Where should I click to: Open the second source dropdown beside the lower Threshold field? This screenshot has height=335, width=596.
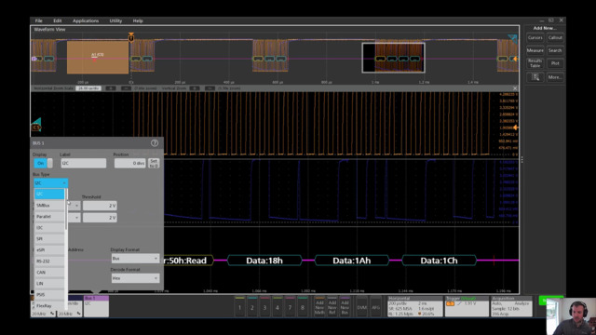74,218
